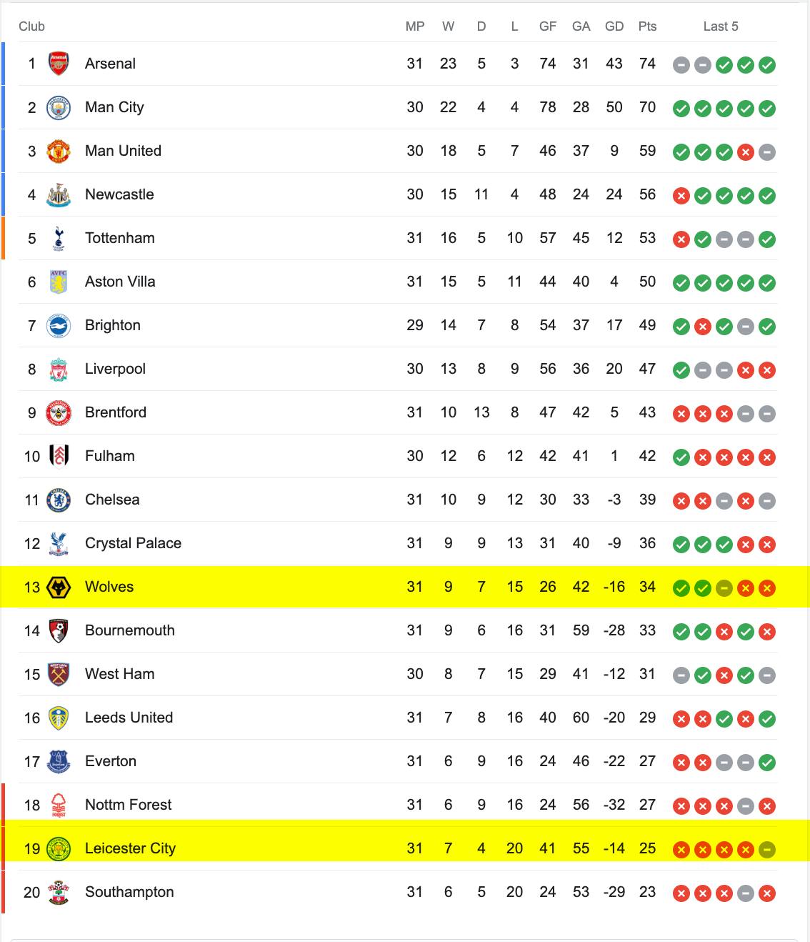Click the Pts column header
Image resolution: width=810 pixels, height=942 pixels.
[x=647, y=26]
